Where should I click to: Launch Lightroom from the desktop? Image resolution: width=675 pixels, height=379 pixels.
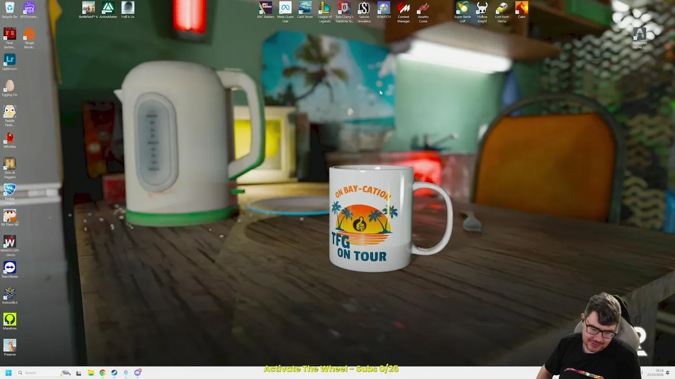pos(9,63)
